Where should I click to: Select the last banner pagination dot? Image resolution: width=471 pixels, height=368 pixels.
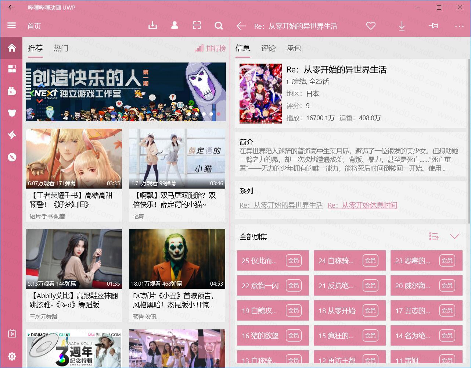tap(219, 114)
